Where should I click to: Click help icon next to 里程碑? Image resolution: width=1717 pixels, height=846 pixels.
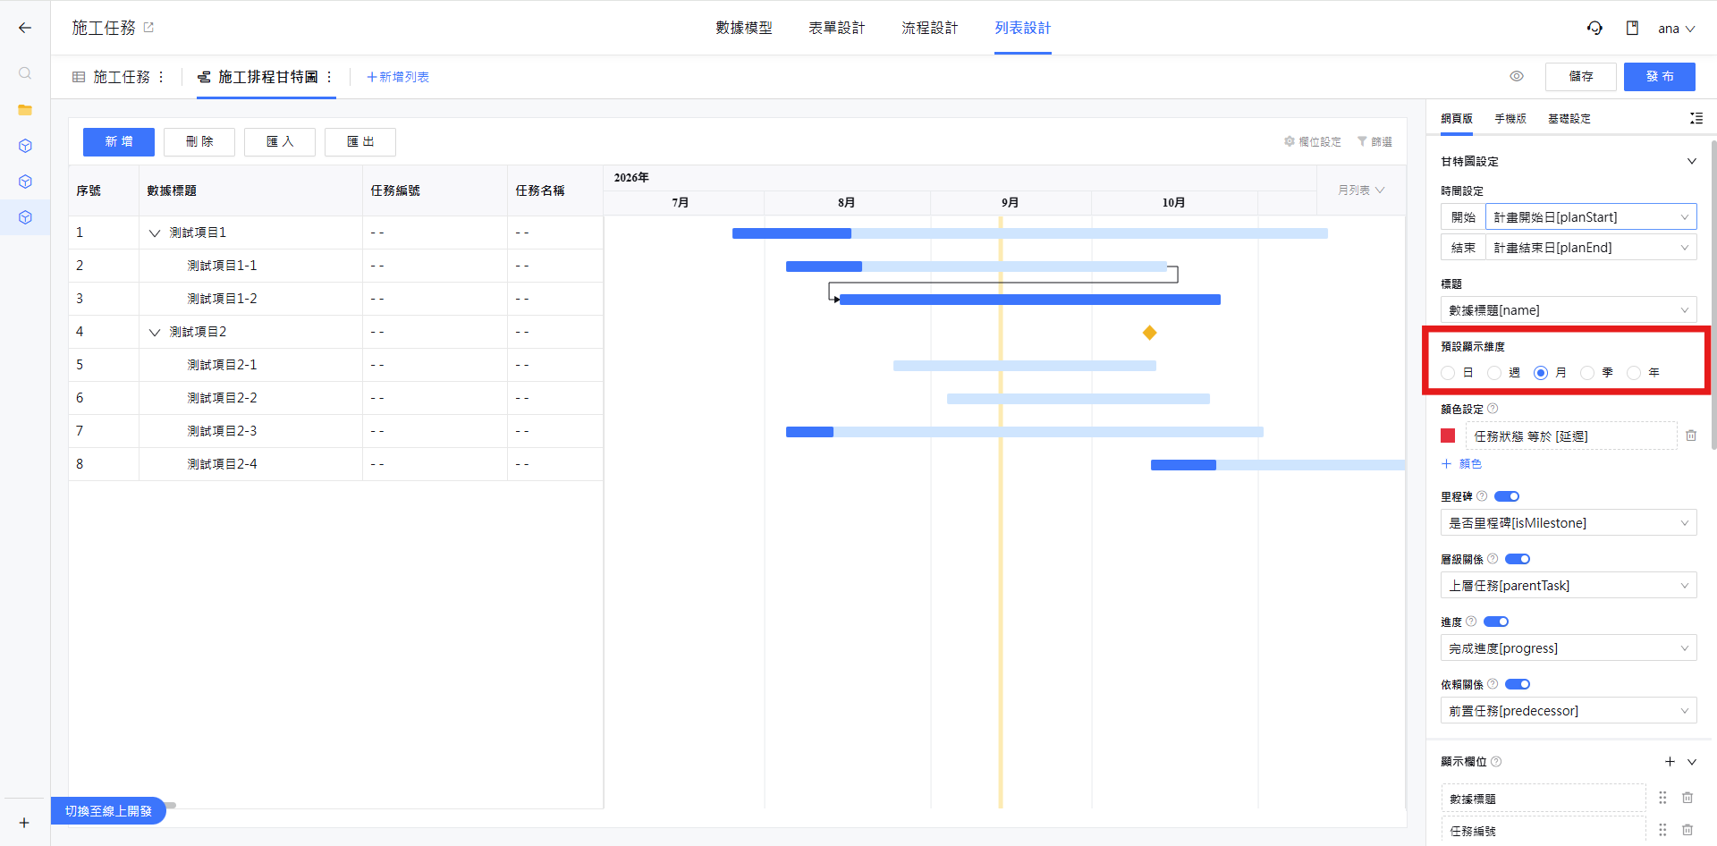click(1482, 496)
